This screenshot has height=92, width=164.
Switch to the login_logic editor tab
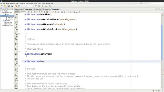pos(29,9)
